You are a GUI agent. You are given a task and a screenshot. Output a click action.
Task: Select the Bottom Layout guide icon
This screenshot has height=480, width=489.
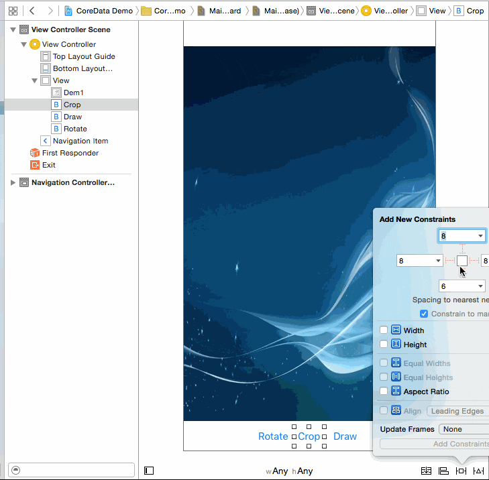pos(46,68)
